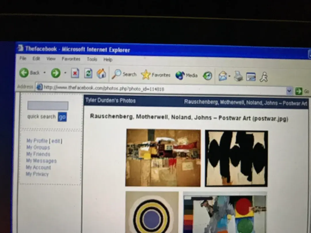Click the page icon in address bar
The height and width of the screenshot is (233, 311).
[39, 87]
